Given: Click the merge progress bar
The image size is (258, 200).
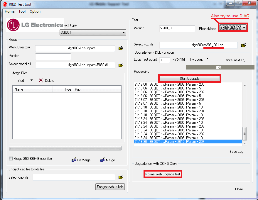Looking at the screenshot, I should pos(65,148).
